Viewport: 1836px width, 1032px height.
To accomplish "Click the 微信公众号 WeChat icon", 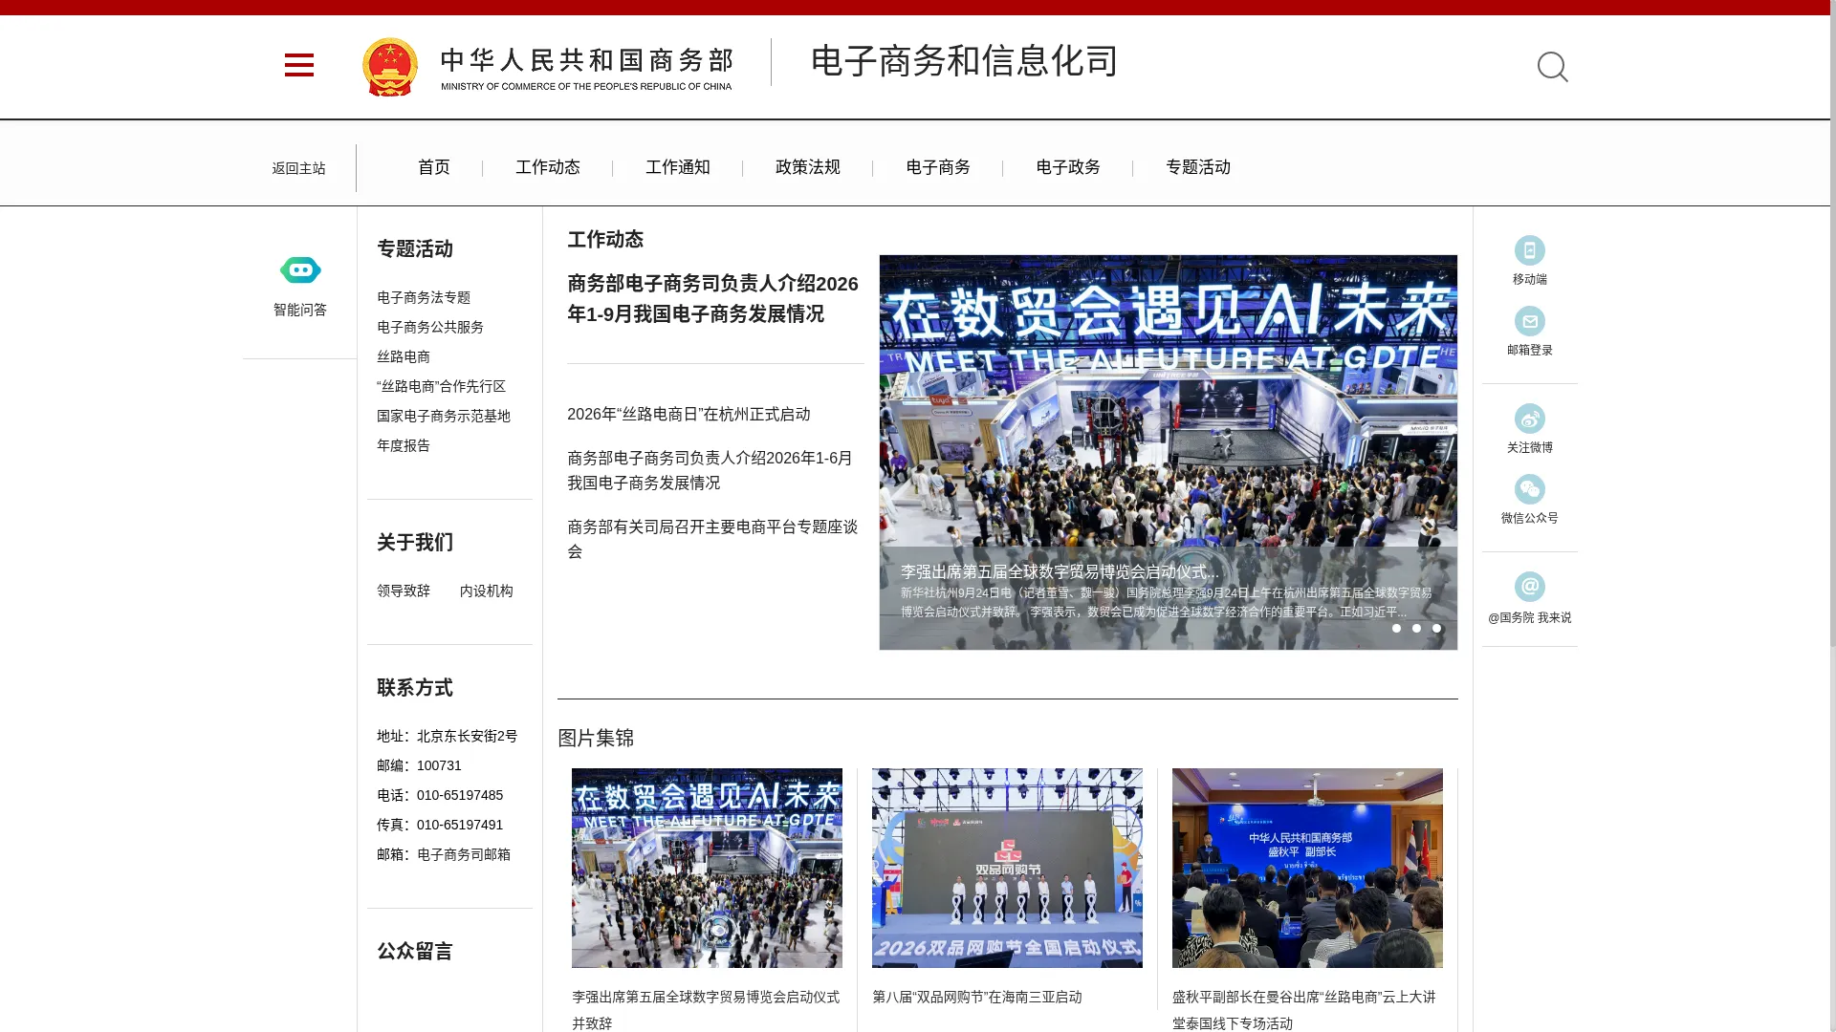I will 1530,489.
